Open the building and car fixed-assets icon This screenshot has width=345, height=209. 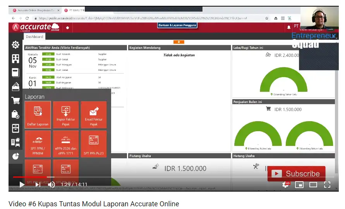click(x=15, y=142)
